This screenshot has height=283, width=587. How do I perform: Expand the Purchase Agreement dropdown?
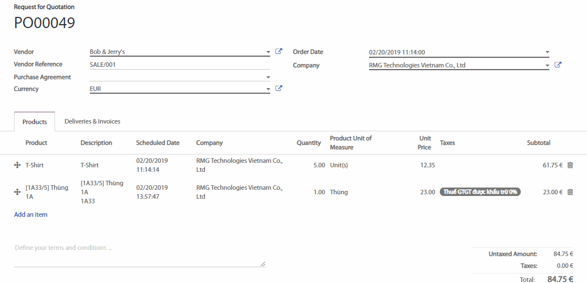[268, 77]
